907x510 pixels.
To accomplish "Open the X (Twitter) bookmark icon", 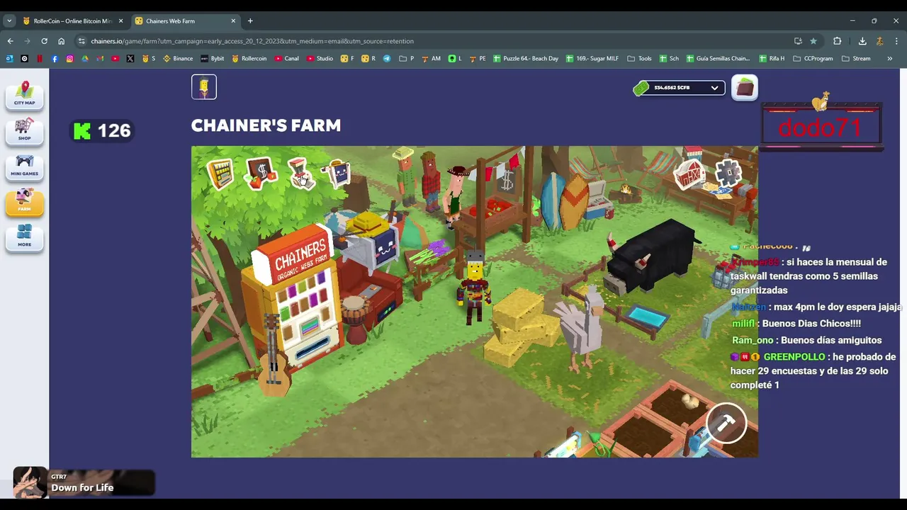I will click(130, 59).
